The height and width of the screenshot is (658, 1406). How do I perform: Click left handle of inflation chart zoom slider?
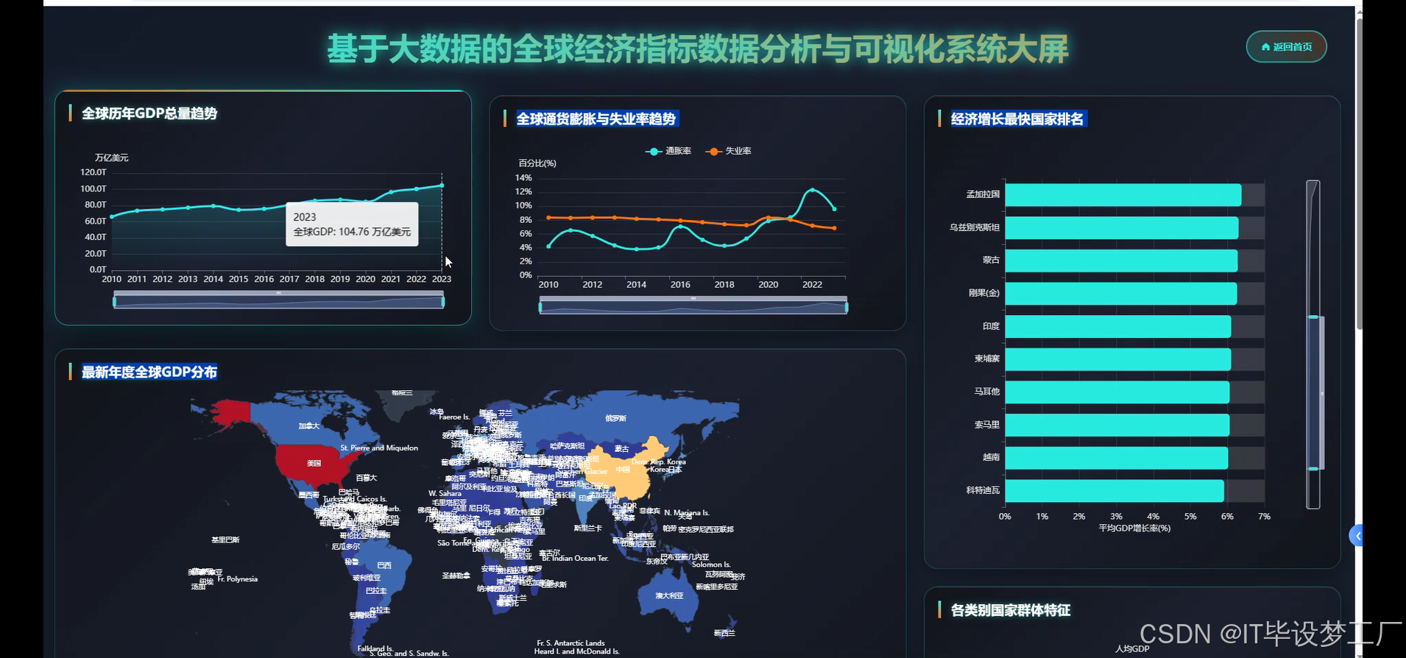click(x=540, y=307)
